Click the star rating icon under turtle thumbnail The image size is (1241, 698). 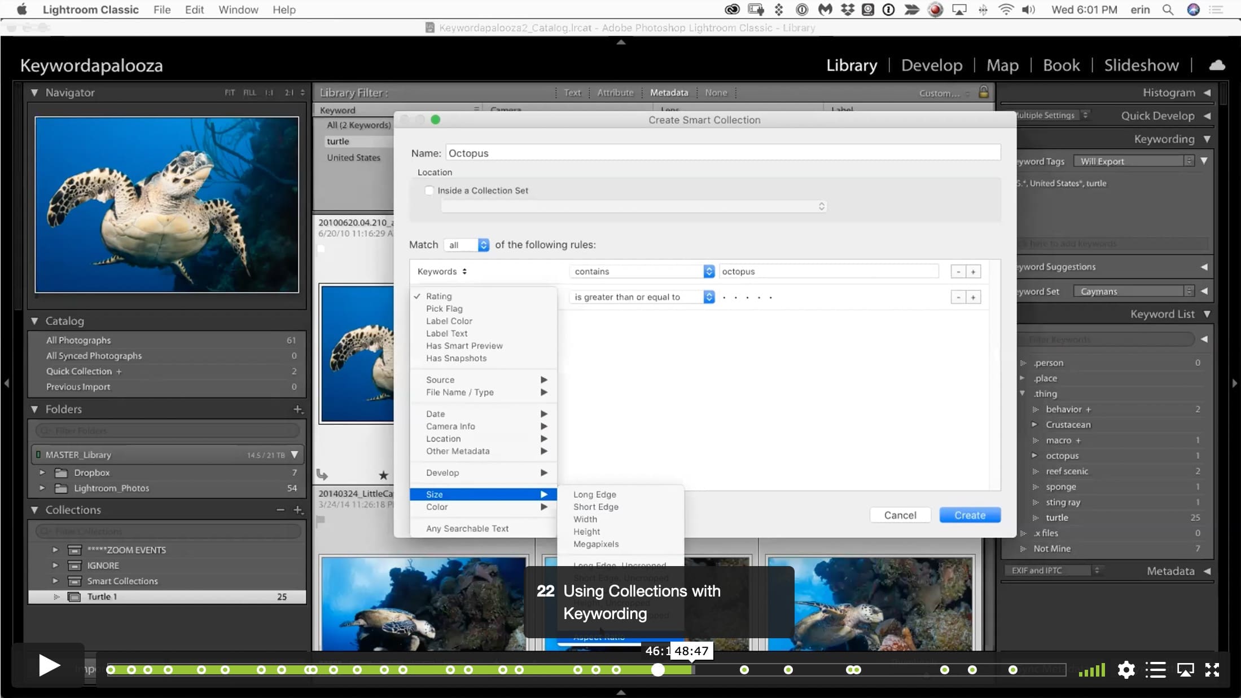383,475
